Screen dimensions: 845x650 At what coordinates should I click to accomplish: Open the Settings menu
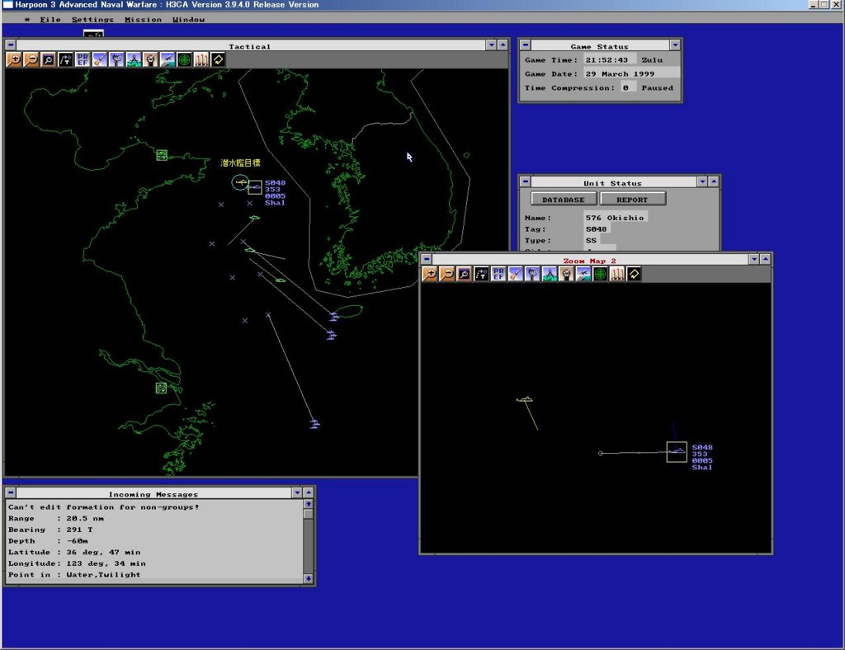point(92,20)
